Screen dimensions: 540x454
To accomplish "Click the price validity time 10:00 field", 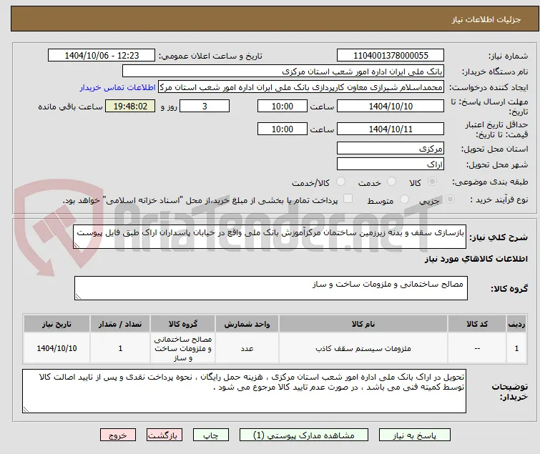I will [283, 129].
